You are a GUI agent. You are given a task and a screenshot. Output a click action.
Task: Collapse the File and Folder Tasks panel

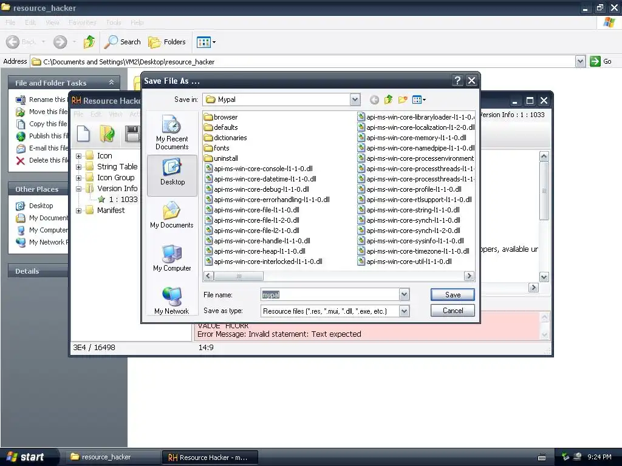click(112, 83)
